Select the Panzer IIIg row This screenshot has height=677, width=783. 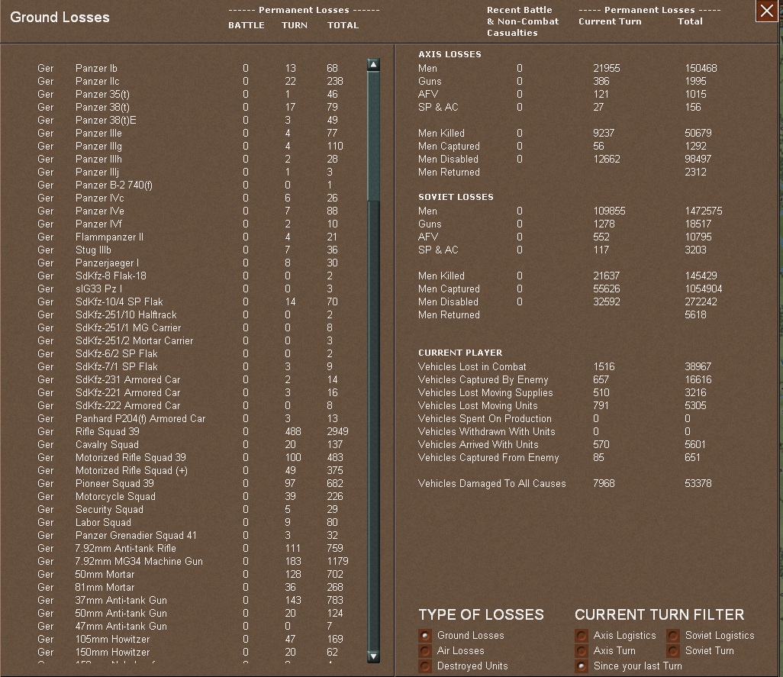click(x=193, y=147)
